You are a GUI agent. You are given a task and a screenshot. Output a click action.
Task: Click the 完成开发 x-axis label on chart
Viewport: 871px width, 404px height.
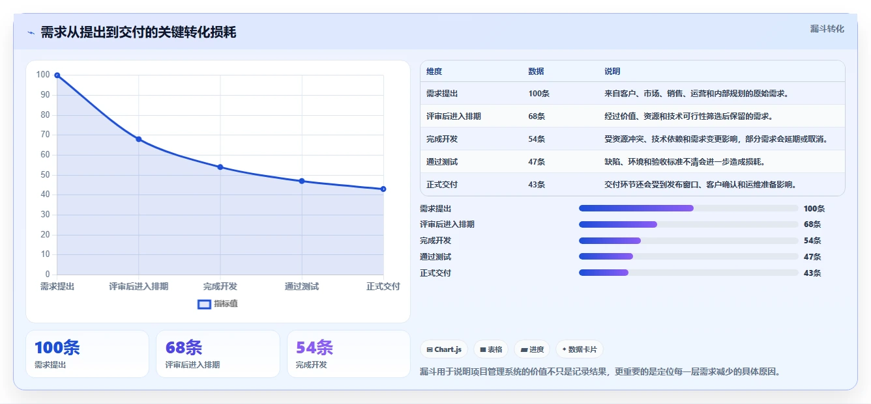[220, 286]
